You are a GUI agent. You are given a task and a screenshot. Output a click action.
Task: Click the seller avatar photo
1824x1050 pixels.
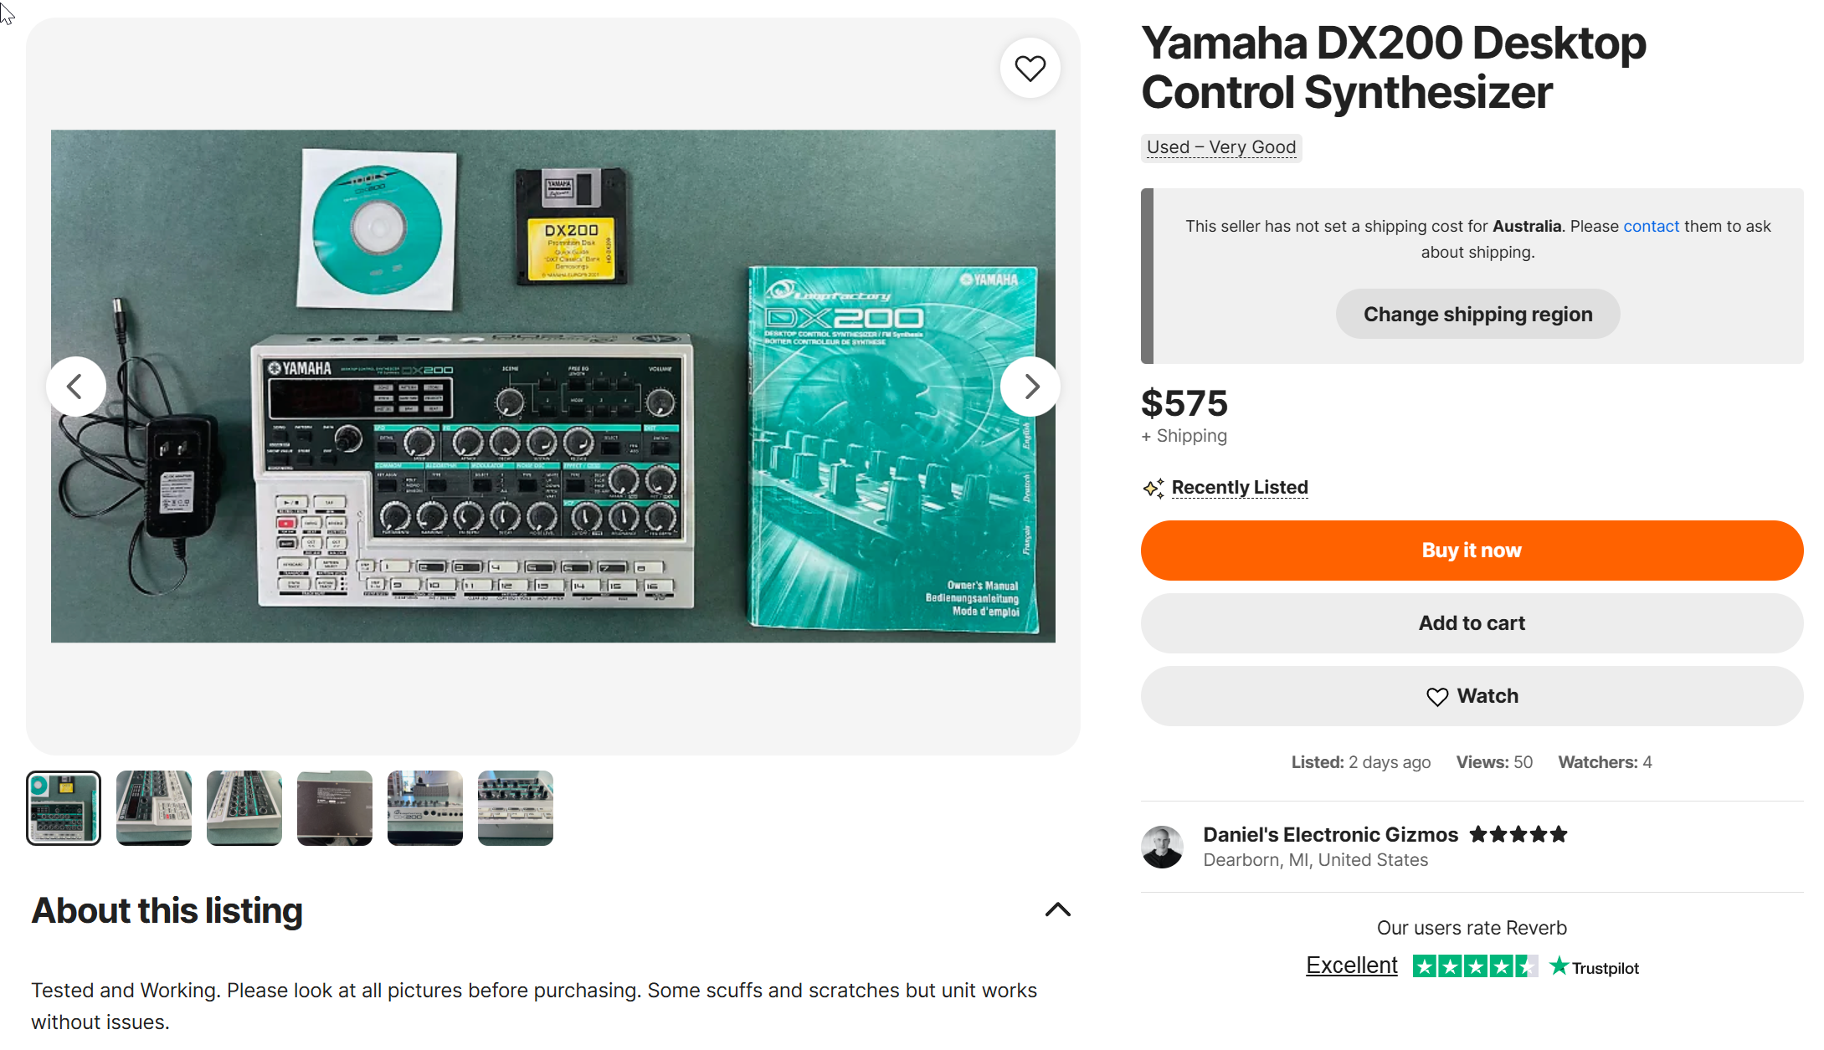(x=1162, y=847)
